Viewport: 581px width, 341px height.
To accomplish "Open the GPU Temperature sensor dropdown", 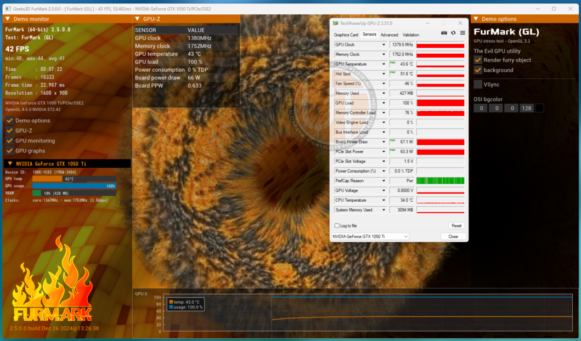I will pos(383,64).
